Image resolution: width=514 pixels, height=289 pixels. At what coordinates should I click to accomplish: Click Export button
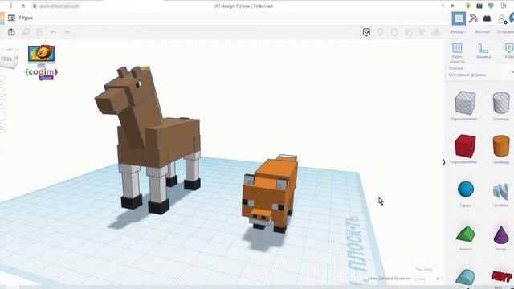[x=483, y=32]
